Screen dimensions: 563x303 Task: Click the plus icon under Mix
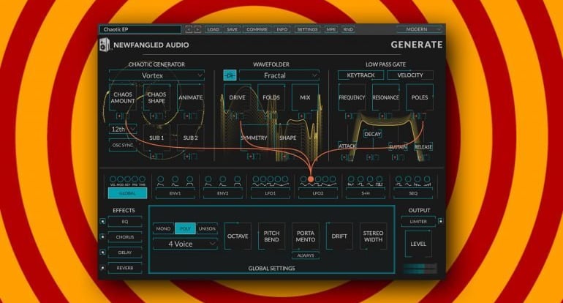[x=301, y=116]
